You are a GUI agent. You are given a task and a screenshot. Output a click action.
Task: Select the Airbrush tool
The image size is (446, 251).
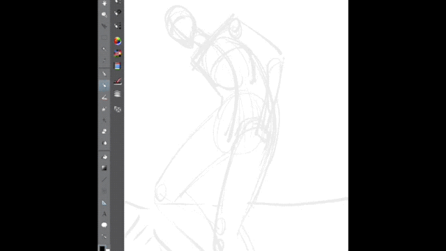click(104, 109)
